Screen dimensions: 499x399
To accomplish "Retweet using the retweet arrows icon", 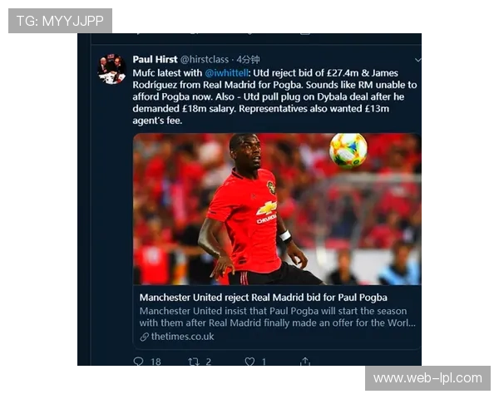I will point(194,362).
